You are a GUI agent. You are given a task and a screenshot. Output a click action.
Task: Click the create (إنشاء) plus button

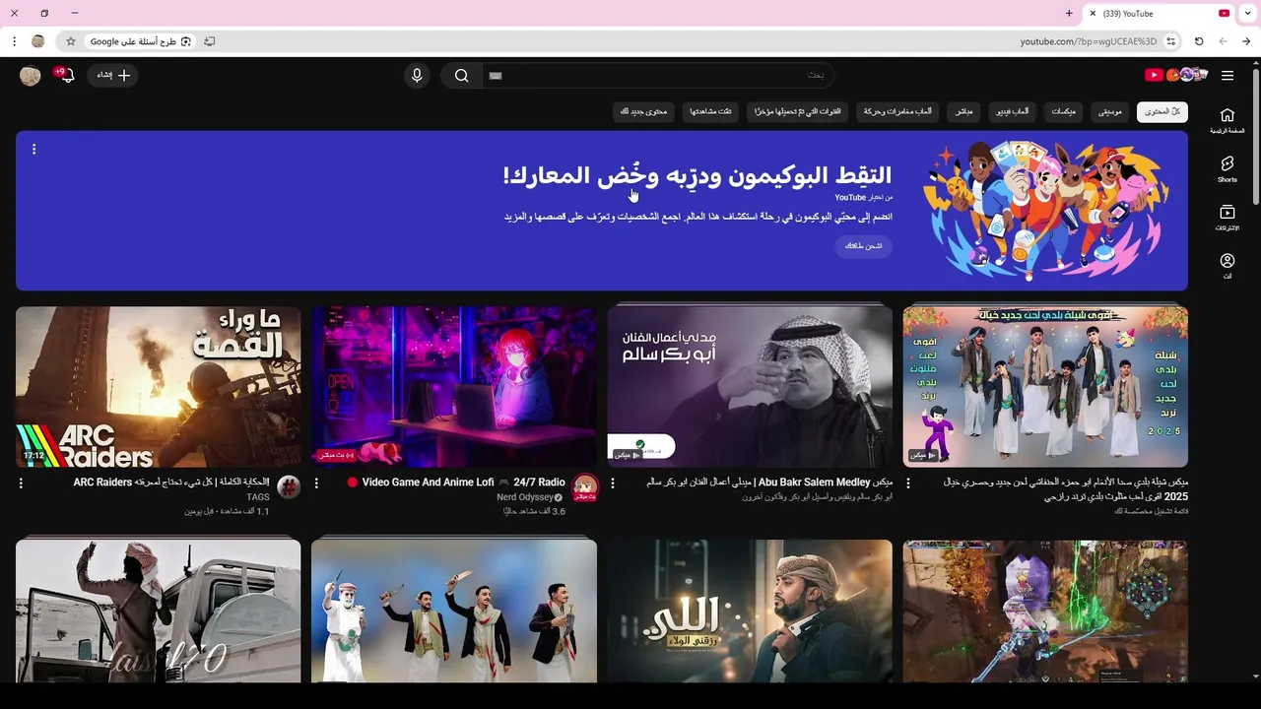(x=113, y=75)
